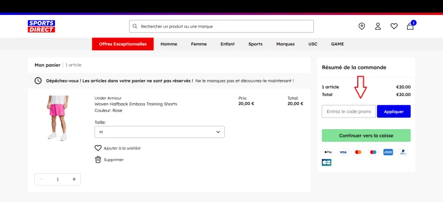Click the heart icon beside Ajouter à la wishlist
This screenshot has width=443, height=202.
98,148
